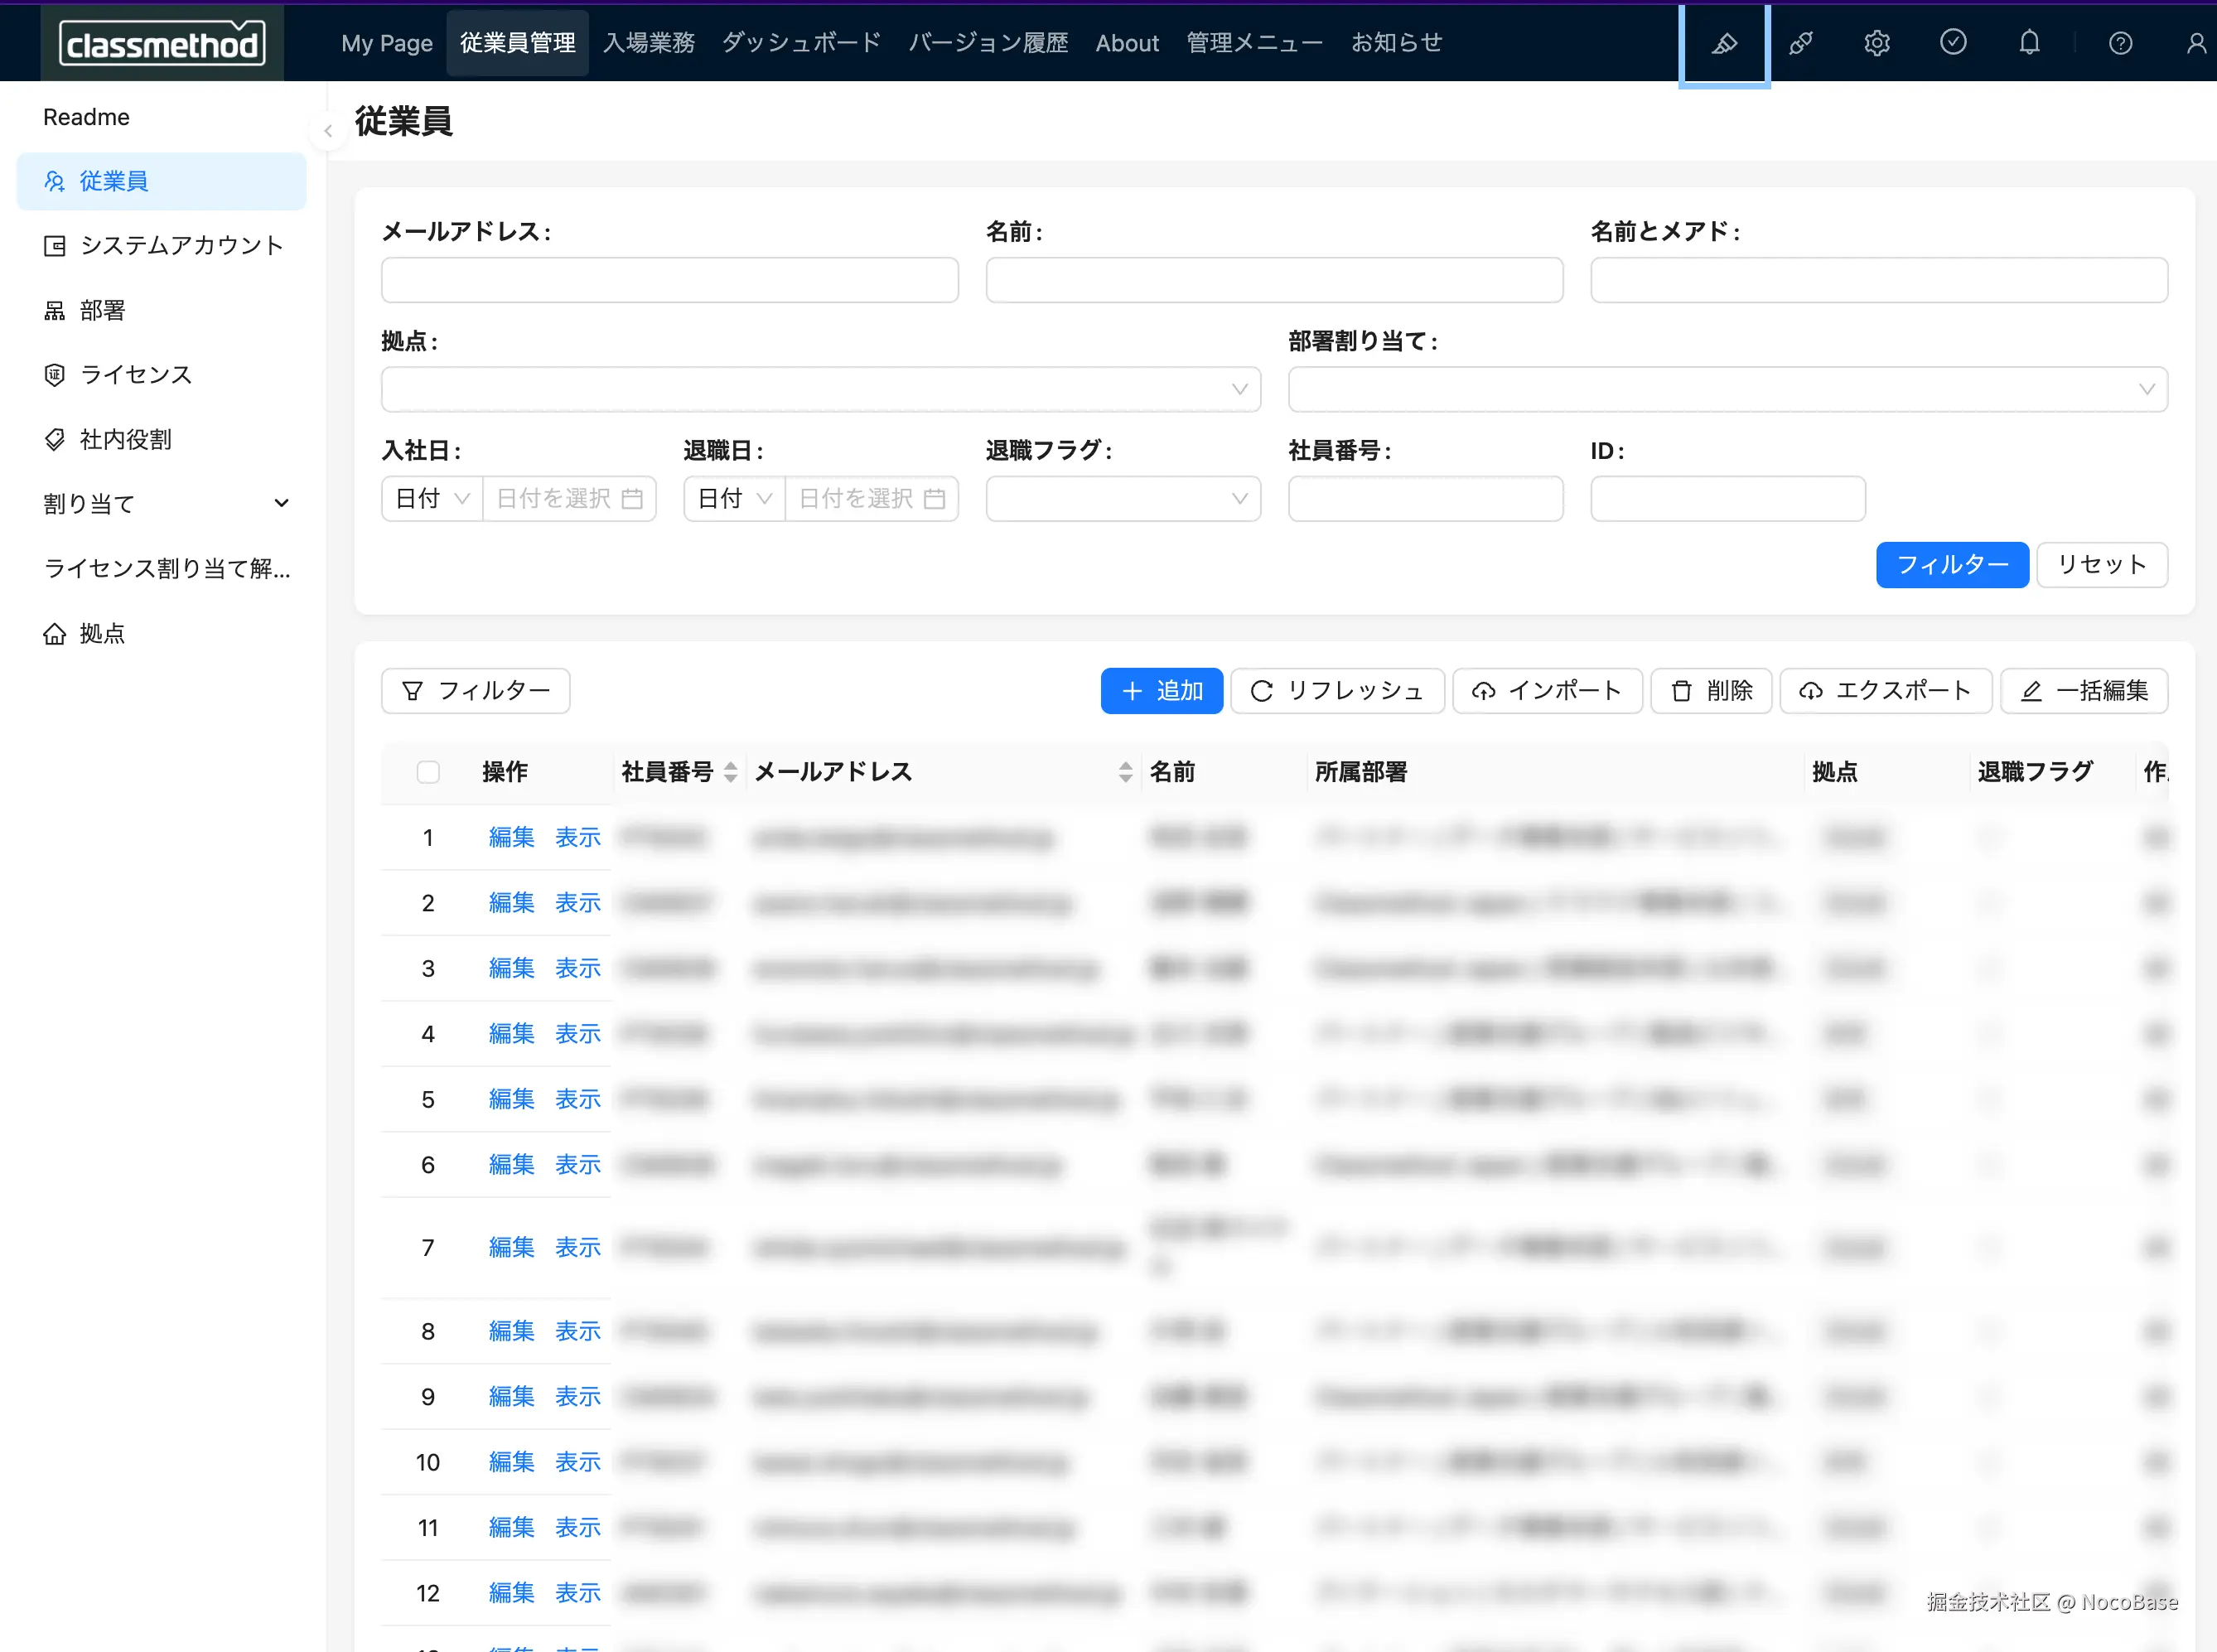Click 編集 link in row 1
Image resolution: width=2217 pixels, height=1652 pixels.
click(x=511, y=837)
